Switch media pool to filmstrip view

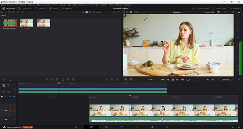coord(90,12)
